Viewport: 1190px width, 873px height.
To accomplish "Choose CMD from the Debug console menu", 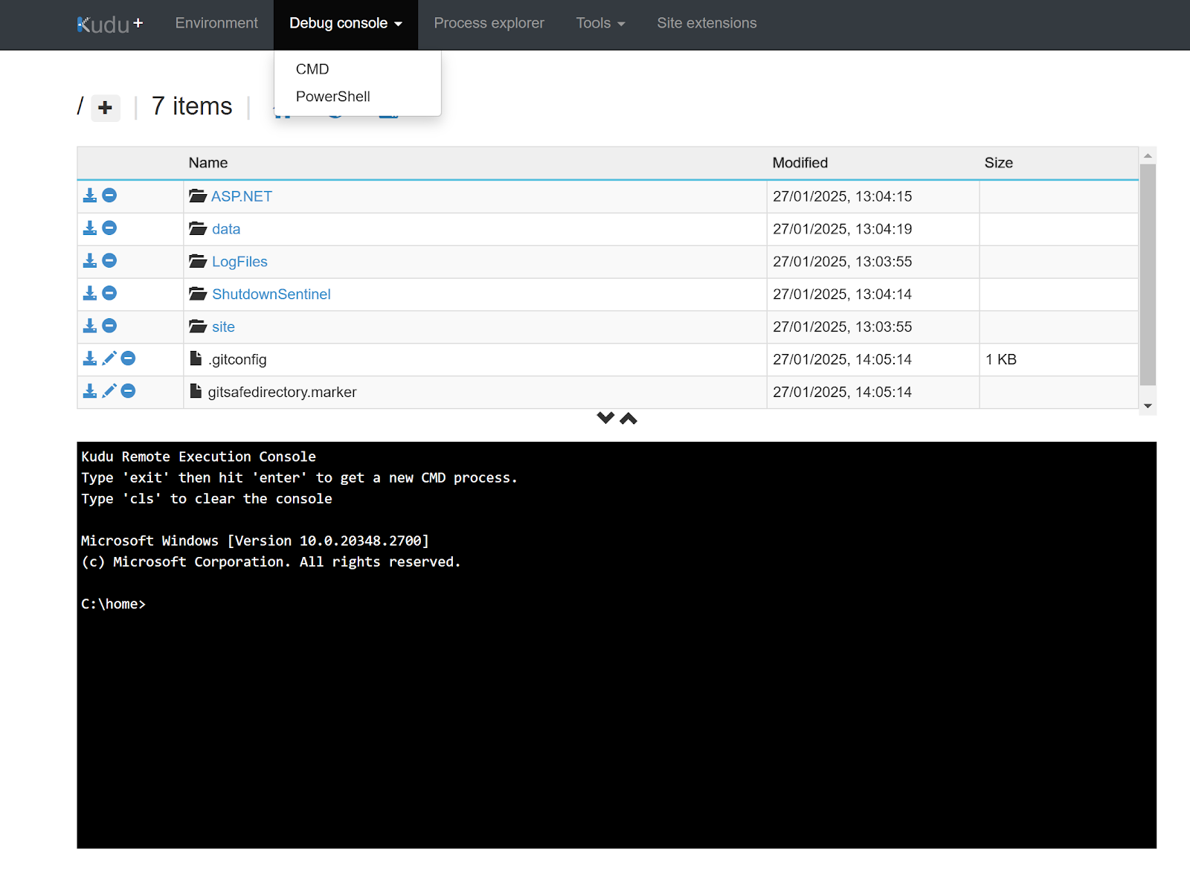I will click(x=312, y=69).
